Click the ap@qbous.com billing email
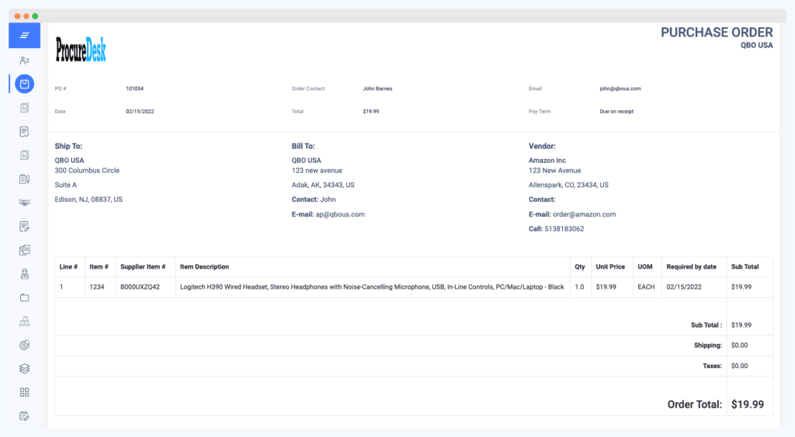 pyautogui.click(x=340, y=214)
